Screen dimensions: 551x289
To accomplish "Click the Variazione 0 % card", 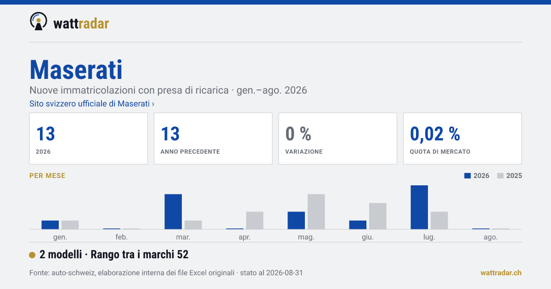I will click(x=337, y=139).
